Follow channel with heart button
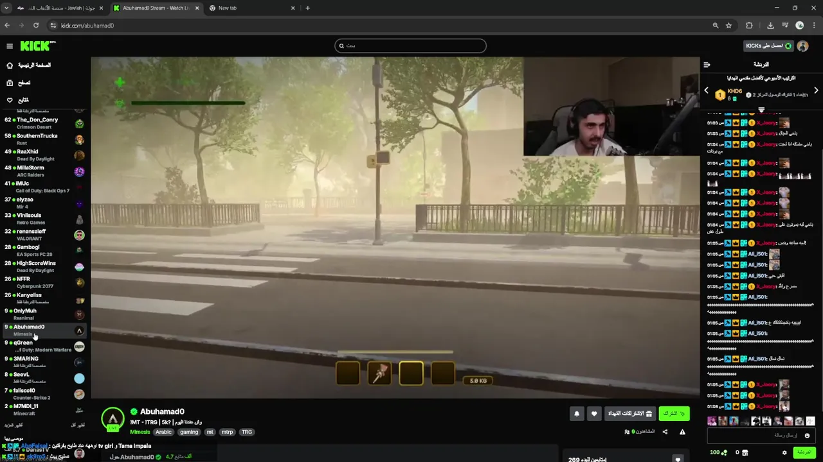 click(x=594, y=414)
